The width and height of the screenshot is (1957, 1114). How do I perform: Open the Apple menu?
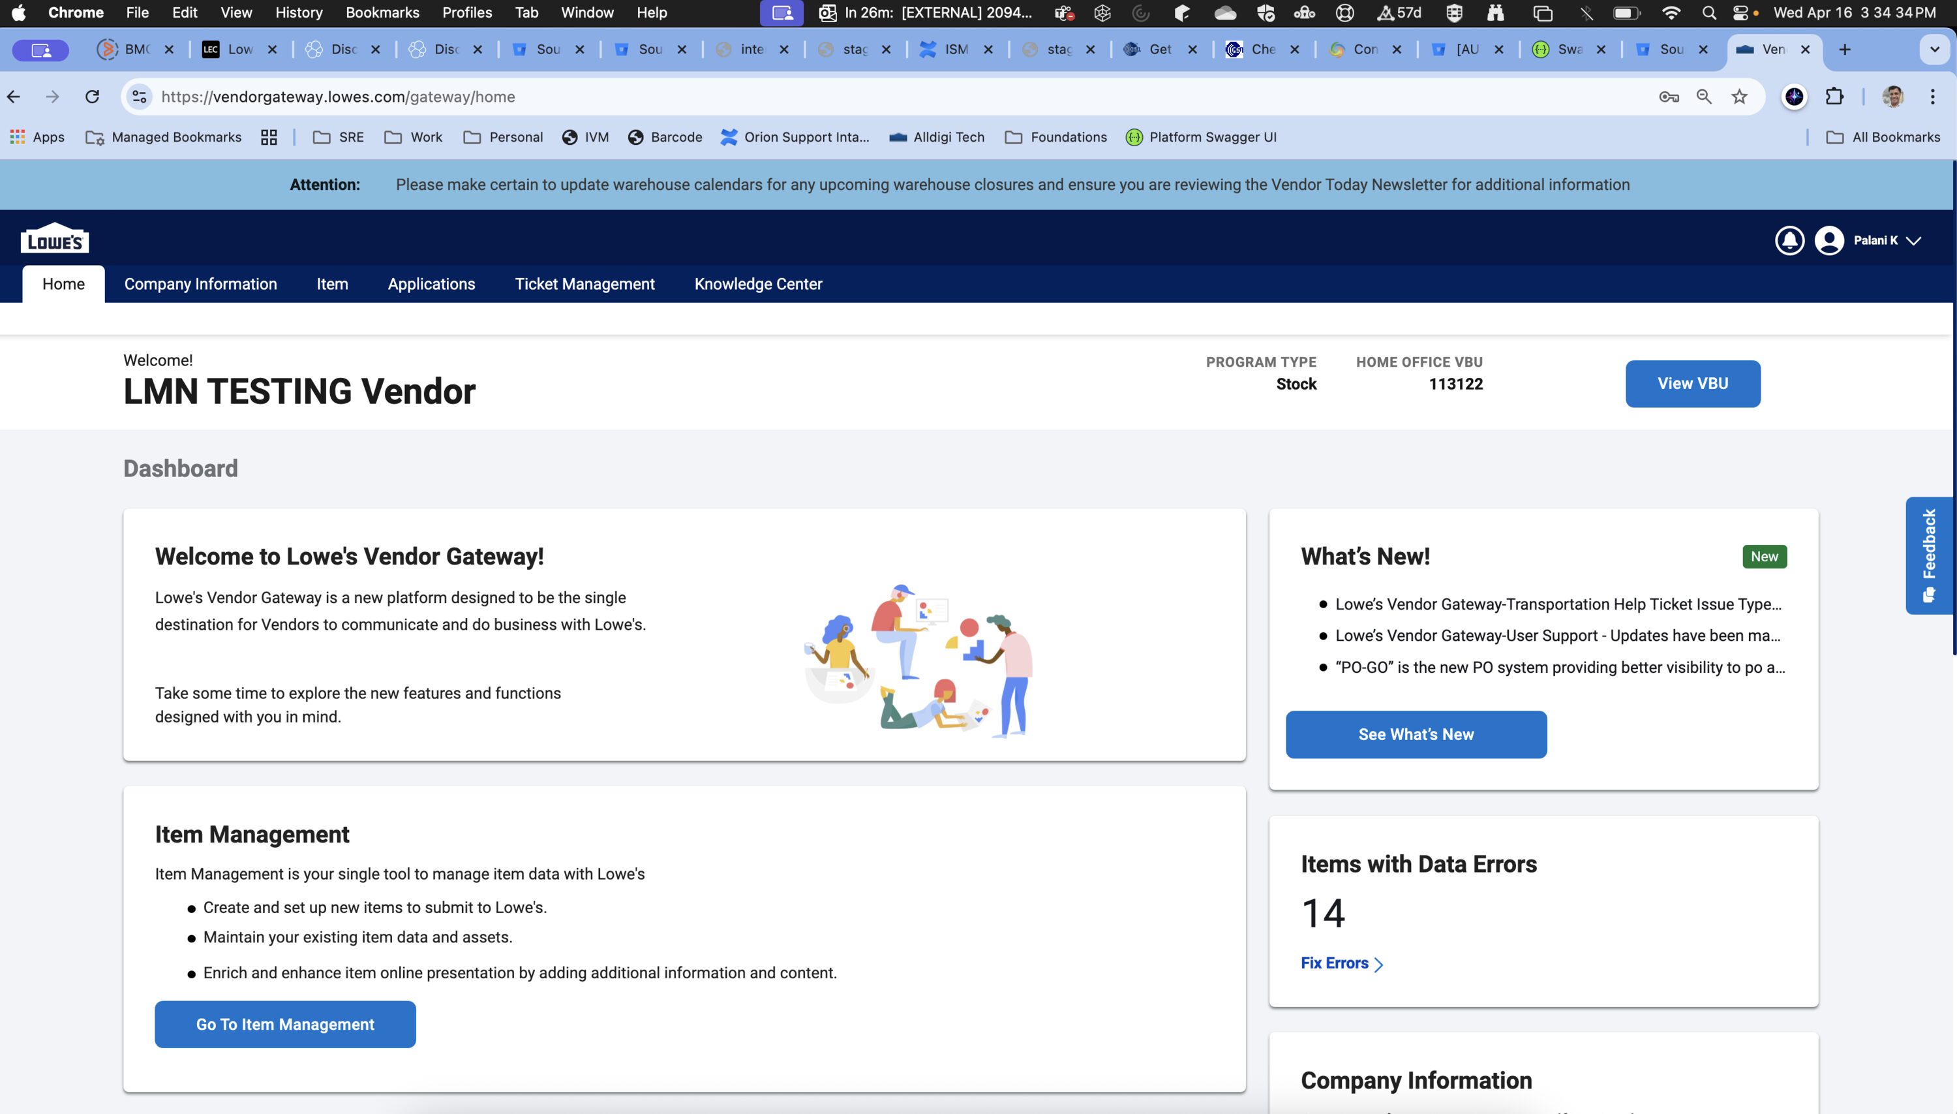coord(19,12)
